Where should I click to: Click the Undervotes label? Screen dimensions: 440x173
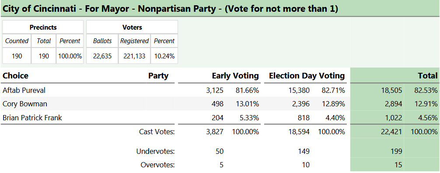(155, 151)
